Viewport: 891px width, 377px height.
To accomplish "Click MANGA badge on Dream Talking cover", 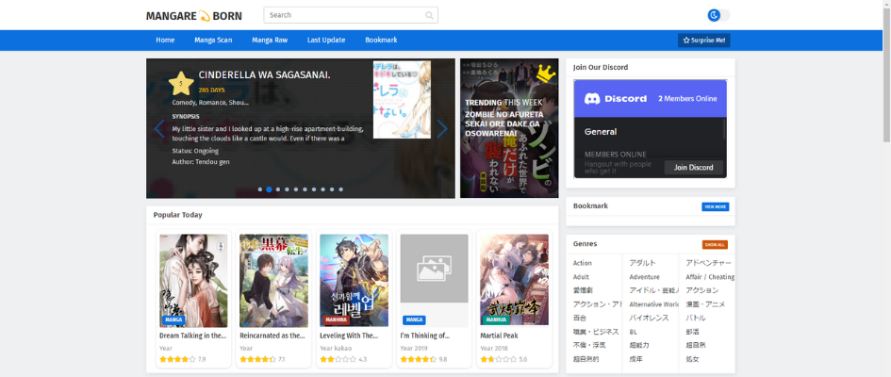I will (x=173, y=320).
